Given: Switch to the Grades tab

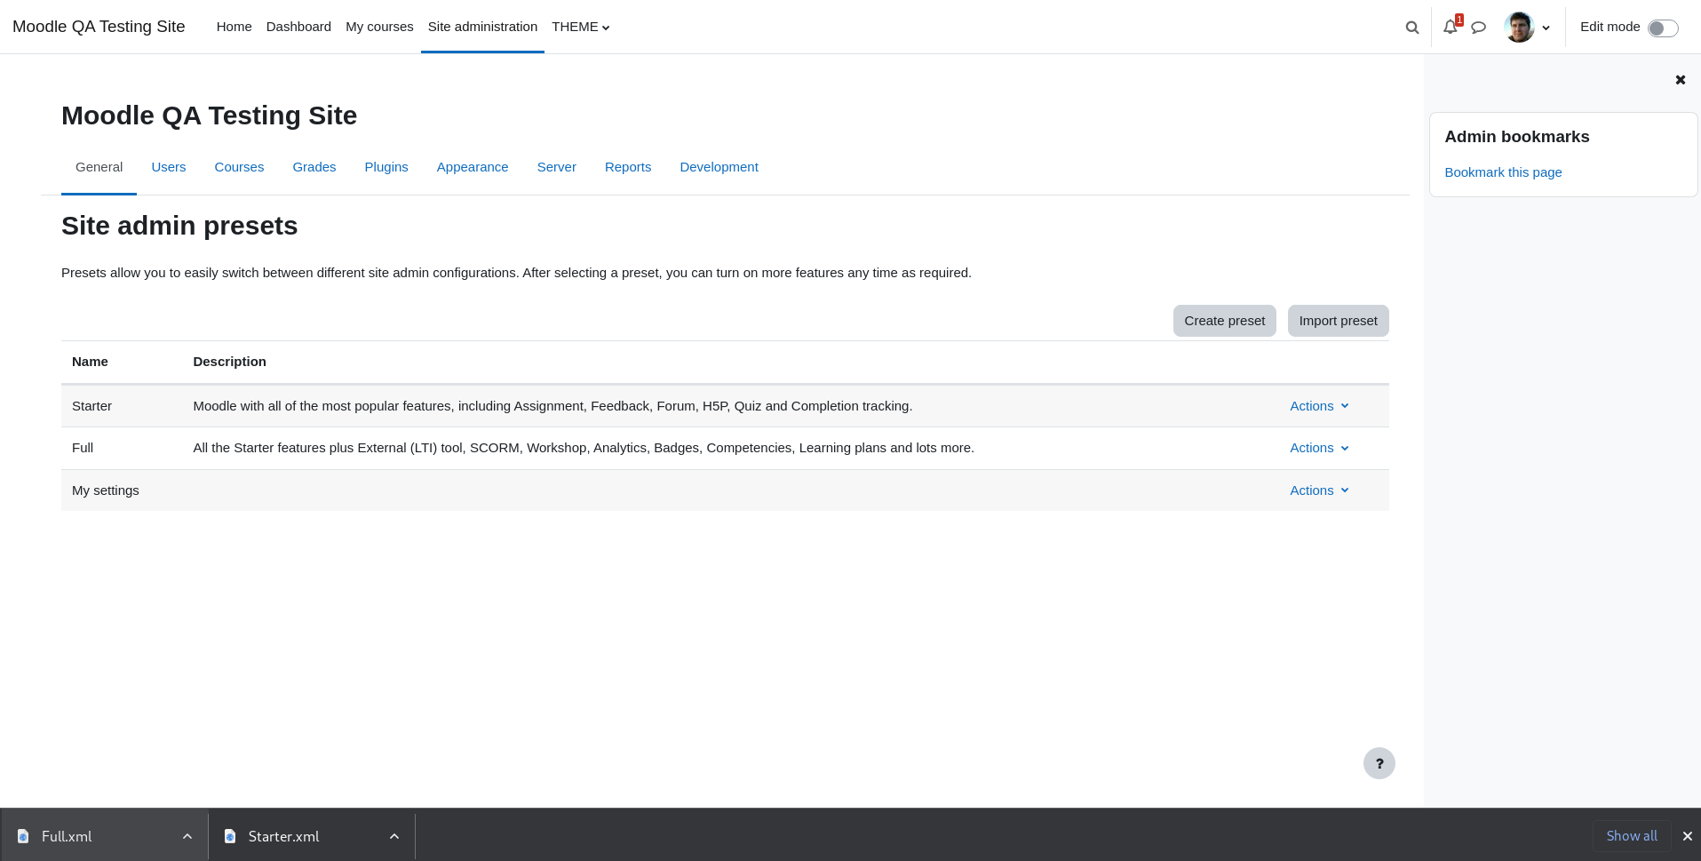Looking at the screenshot, I should pos(314,167).
